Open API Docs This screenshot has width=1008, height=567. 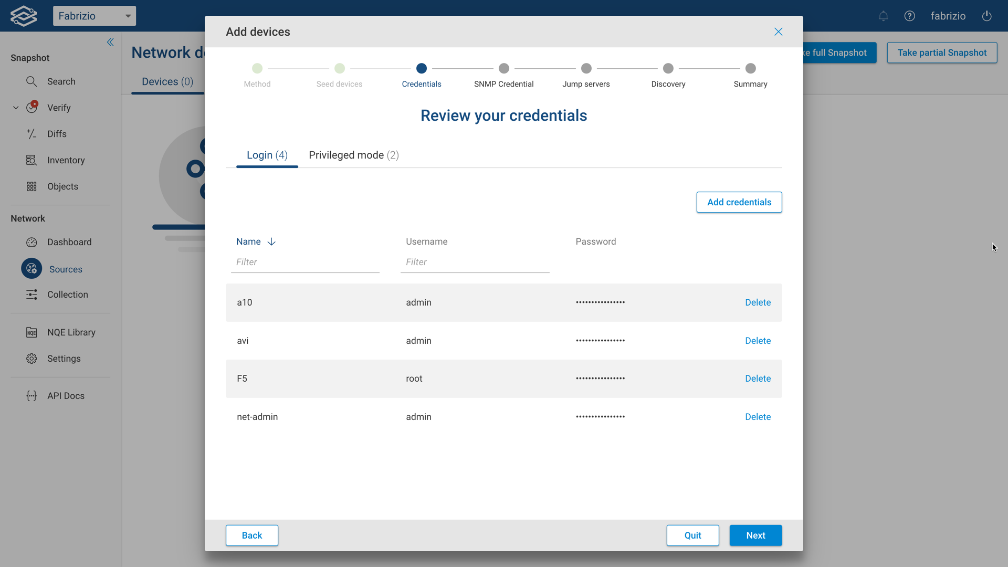[x=31, y=396]
